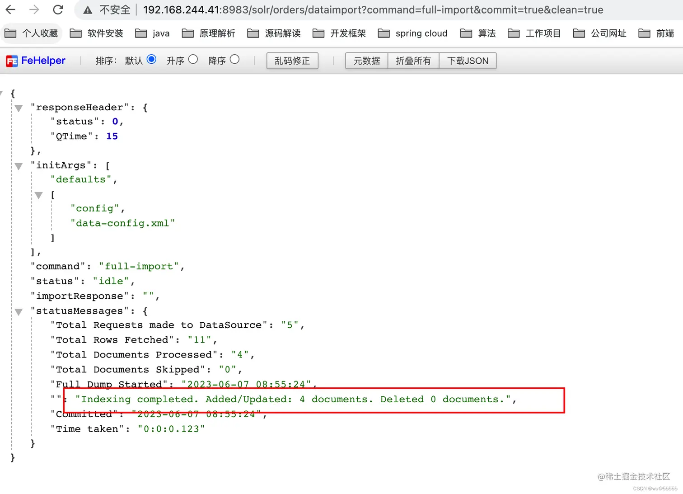The width and height of the screenshot is (683, 494).
Task: Click the FeHelper logo icon
Action: coord(12,61)
